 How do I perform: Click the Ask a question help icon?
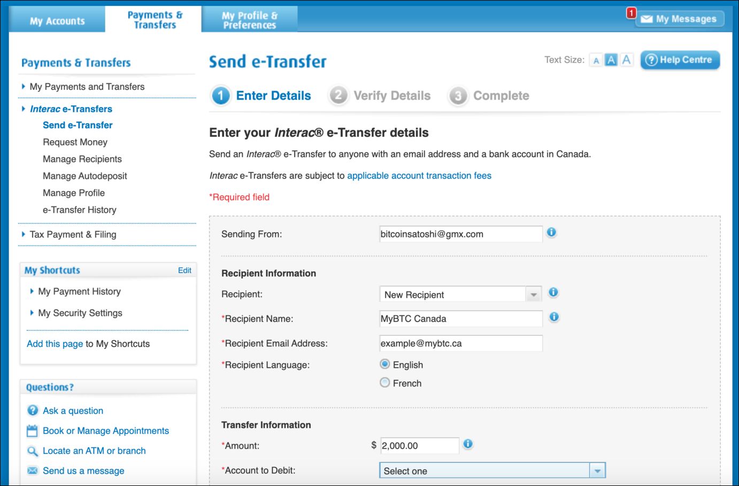point(33,410)
